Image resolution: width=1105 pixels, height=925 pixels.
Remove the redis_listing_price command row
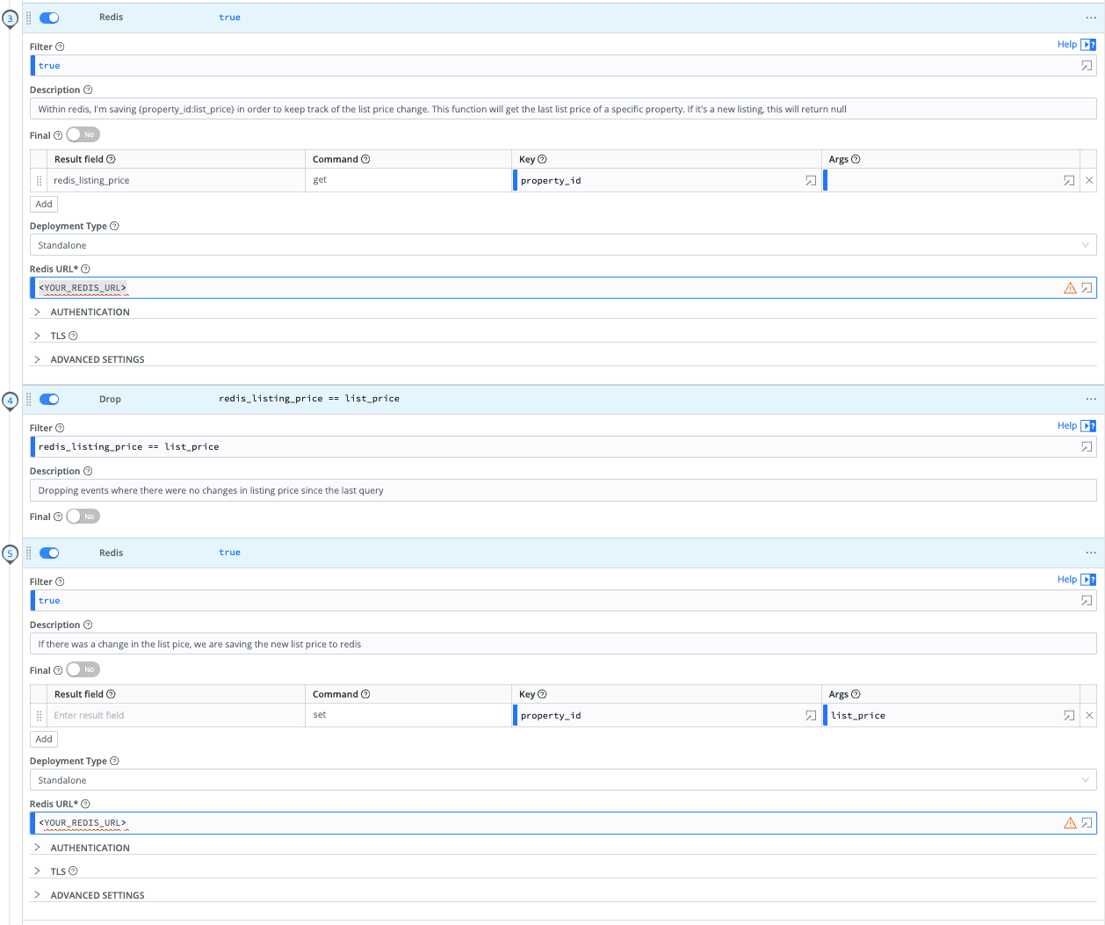click(x=1089, y=180)
